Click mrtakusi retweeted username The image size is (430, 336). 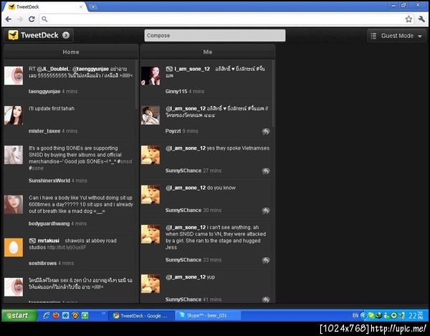tap(48, 241)
